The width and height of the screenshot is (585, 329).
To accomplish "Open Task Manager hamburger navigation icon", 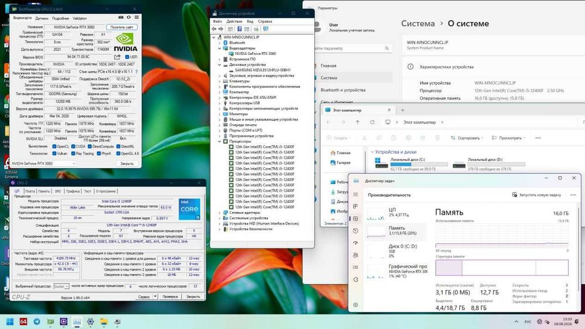I will pyautogui.click(x=356, y=195).
